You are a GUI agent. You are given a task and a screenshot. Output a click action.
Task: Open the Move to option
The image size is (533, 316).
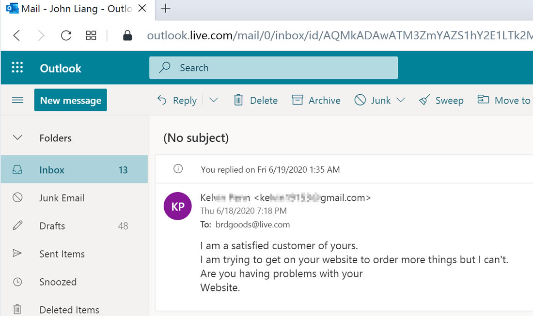click(504, 100)
